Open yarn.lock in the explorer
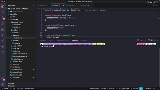Viewport: 160px width, 90px height. coord(16,77)
